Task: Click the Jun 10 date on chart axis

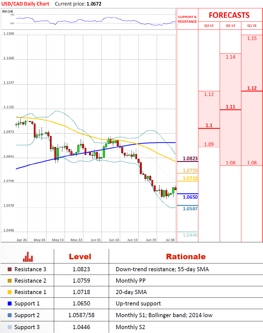Action: click(114, 240)
